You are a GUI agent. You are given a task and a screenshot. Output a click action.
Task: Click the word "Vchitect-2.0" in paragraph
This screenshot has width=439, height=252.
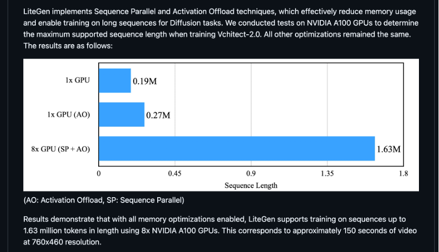240,34
